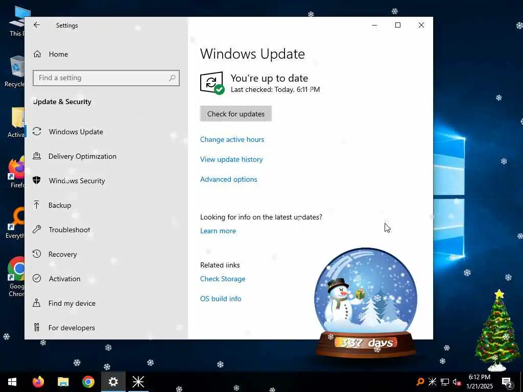523x392 pixels.
Task: Click the Windows Security shield icon
Action: tap(37, 180)
